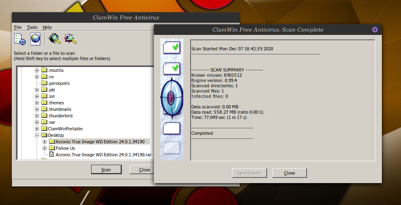Screen dimensions: 401x205
Task: Expand the .var folder node
Action: point(37,122)
